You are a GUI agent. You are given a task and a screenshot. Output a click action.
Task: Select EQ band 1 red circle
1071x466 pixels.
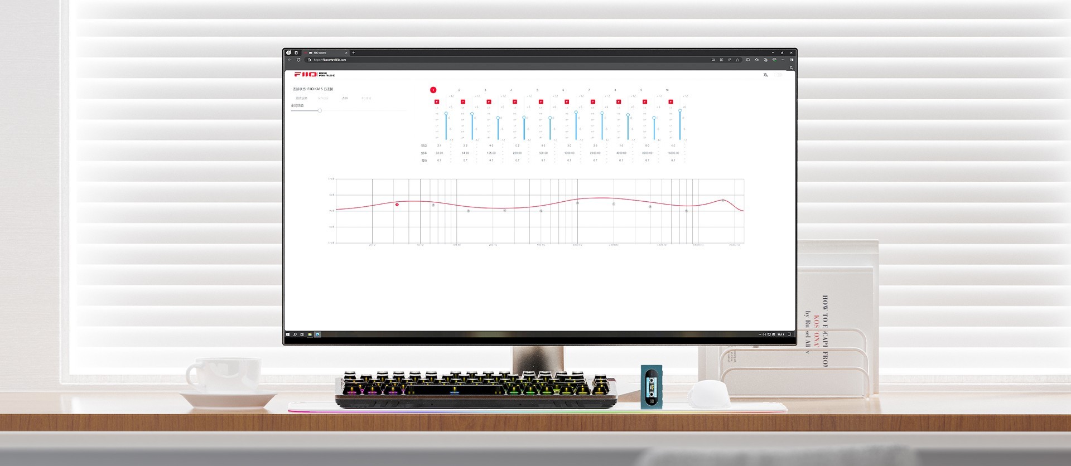433,90
